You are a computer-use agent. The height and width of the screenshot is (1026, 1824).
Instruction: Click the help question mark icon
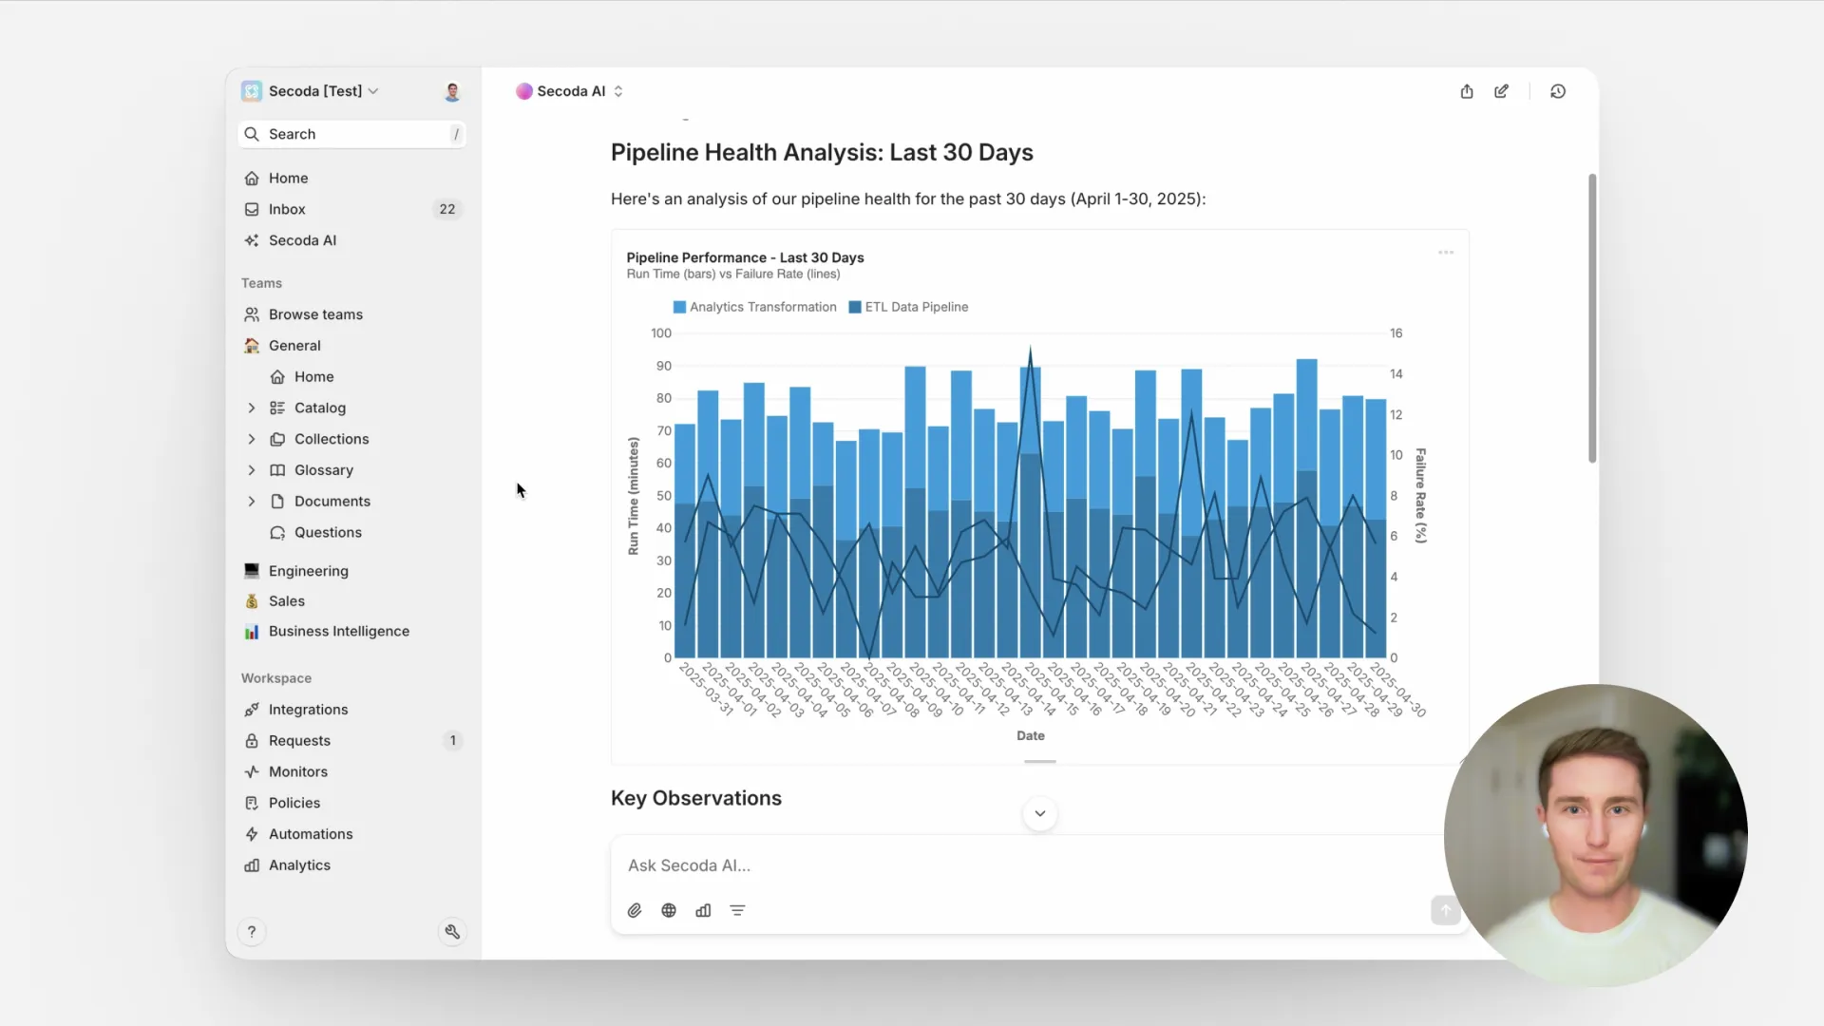pyautogui.click(x=252, y=932)
